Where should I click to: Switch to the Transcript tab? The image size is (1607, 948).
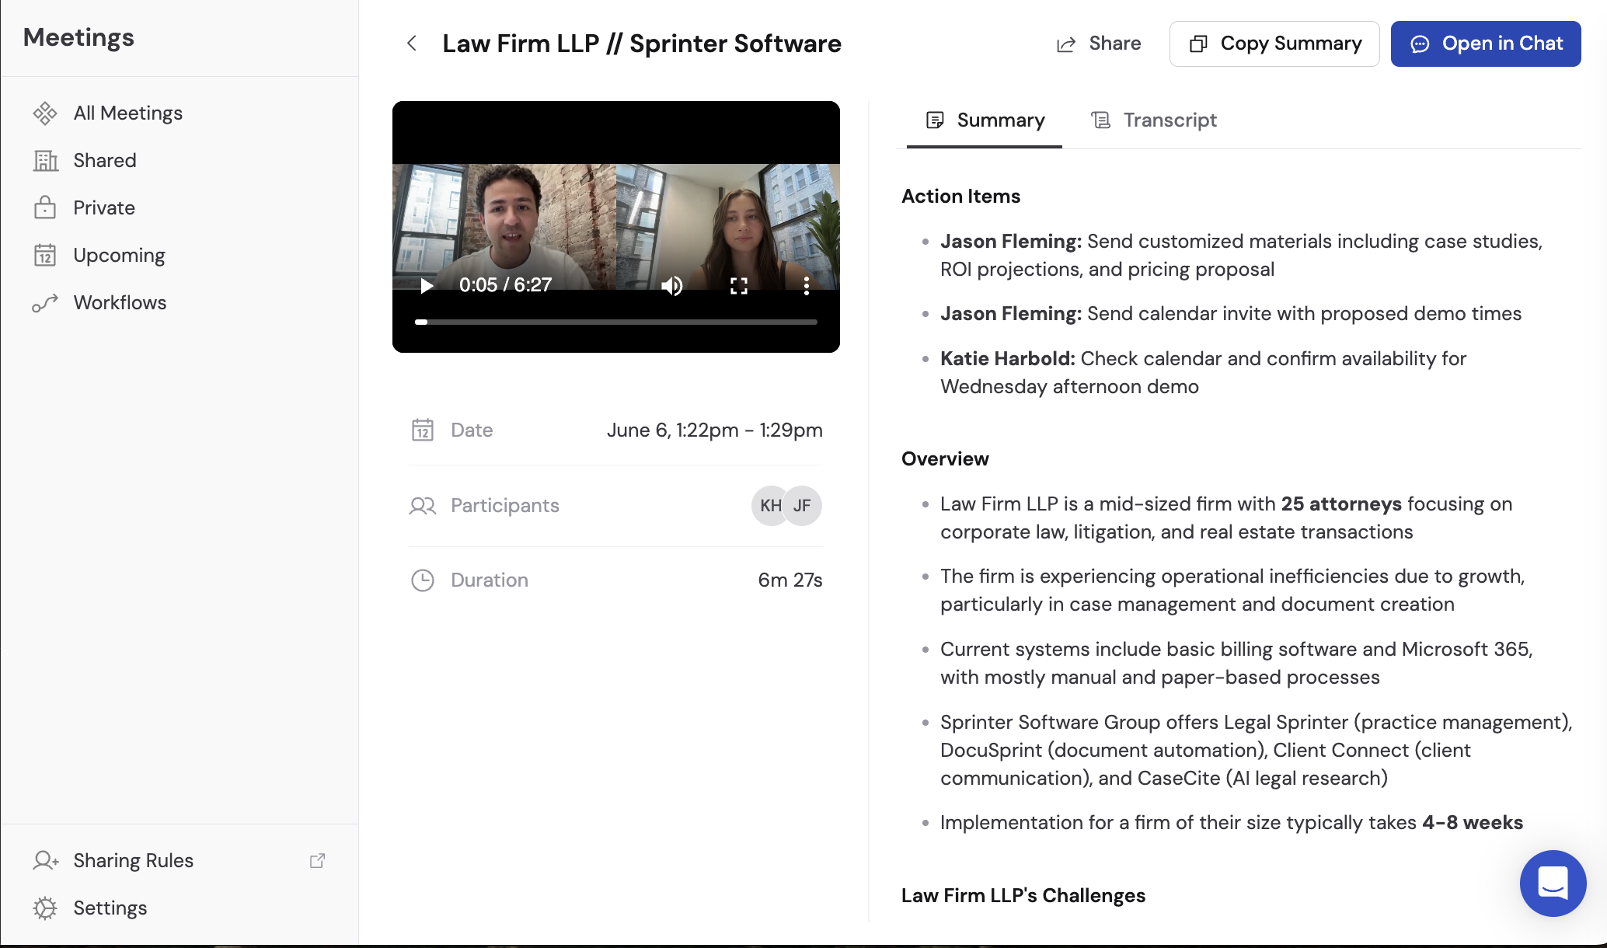[x=1154, y=120]
